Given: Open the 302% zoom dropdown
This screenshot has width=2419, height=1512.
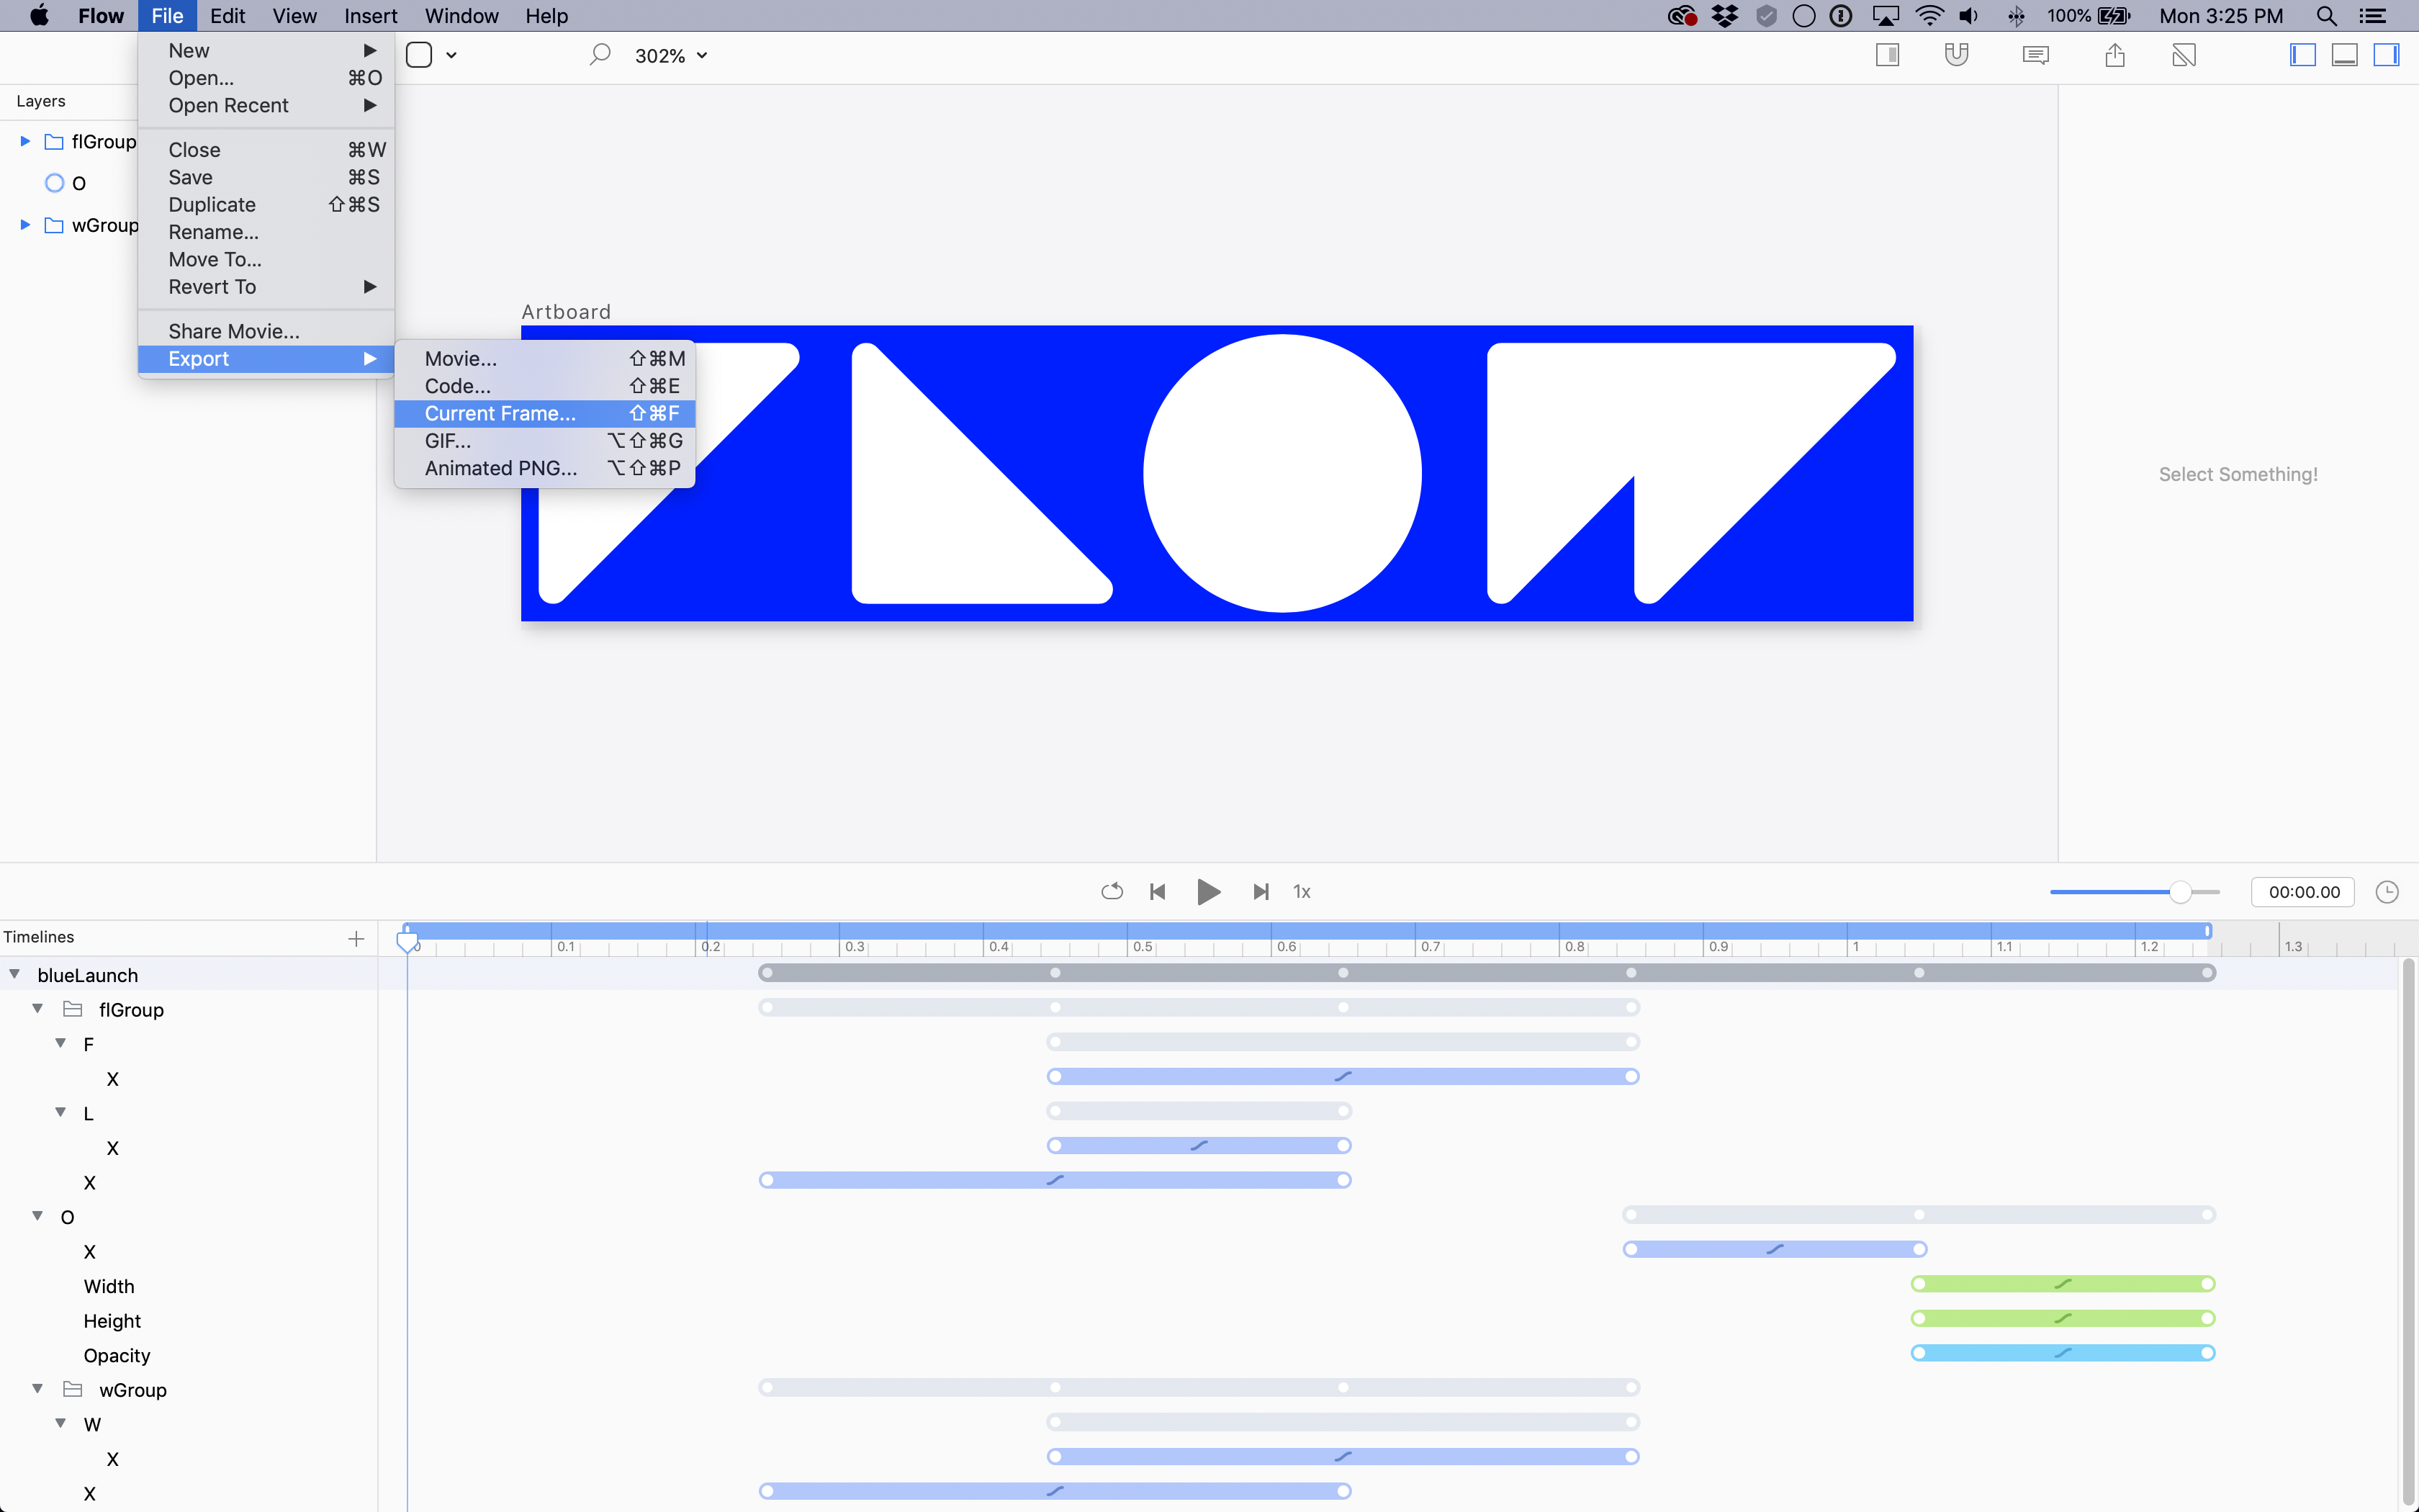Looking at the screenshot, I should click(670, 55).
